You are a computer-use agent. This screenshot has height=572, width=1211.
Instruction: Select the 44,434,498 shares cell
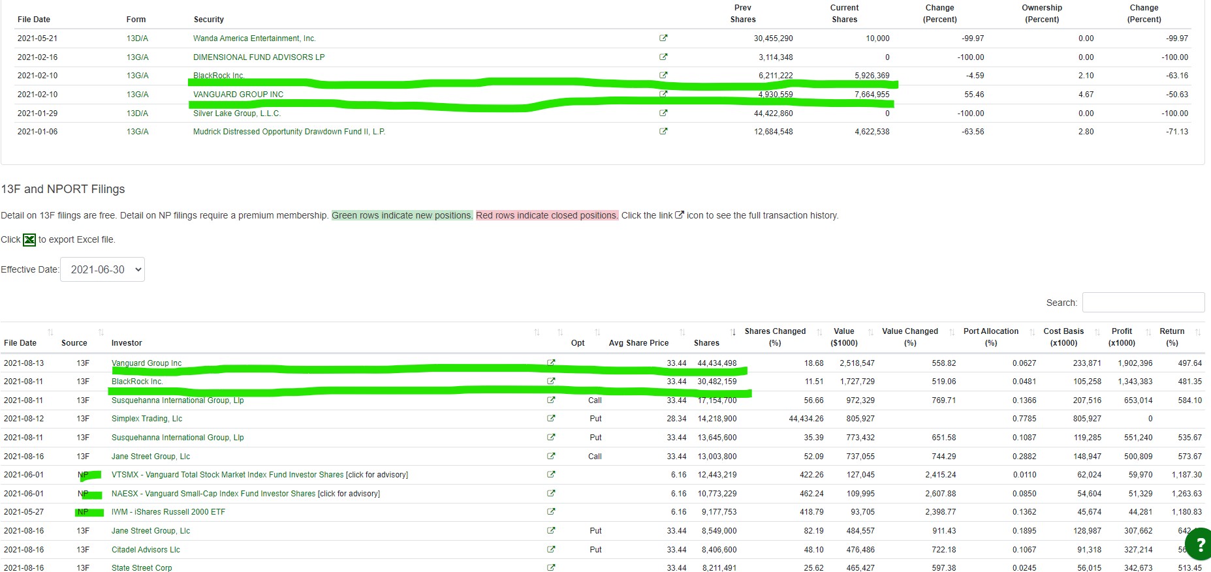click(717, 363)
